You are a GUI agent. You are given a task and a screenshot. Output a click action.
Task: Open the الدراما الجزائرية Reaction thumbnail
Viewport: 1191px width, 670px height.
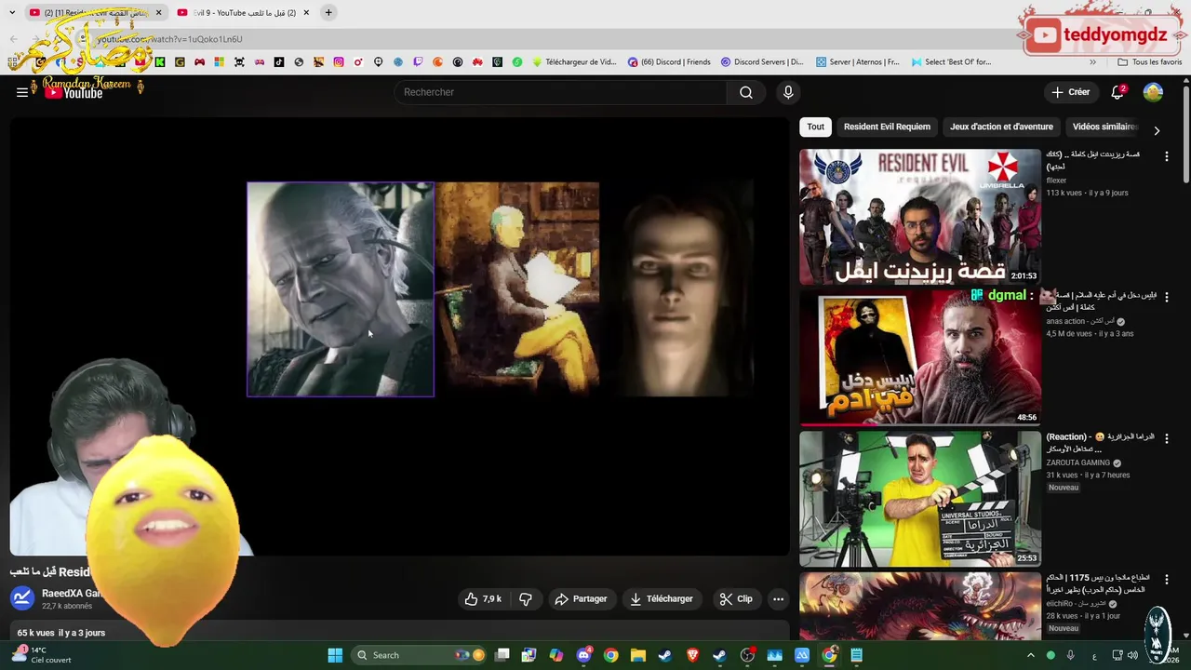tap(920, 499)
